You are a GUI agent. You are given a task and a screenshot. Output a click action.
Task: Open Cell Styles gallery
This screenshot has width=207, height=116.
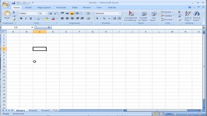[153, 16]
